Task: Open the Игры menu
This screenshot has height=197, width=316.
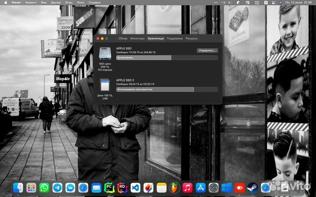Action: tap(69, 3)
